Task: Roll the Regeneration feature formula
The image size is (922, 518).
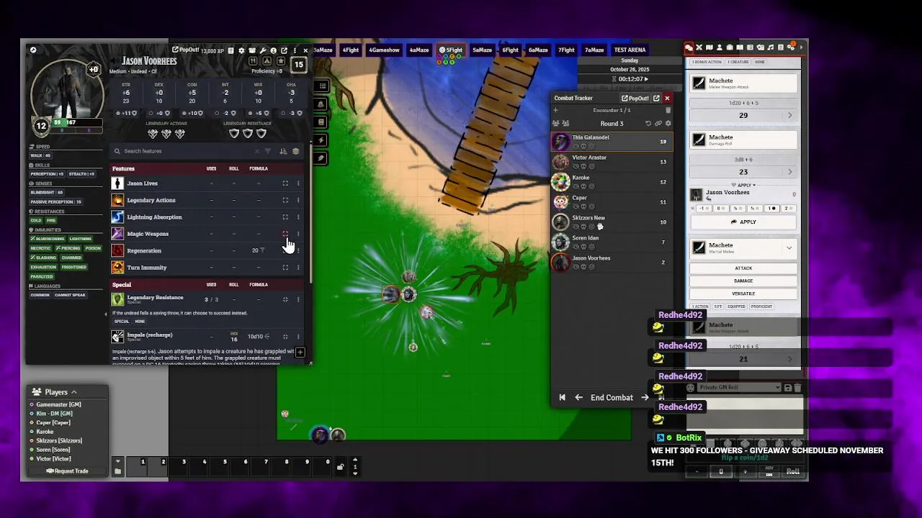Action: pos(259,250)
